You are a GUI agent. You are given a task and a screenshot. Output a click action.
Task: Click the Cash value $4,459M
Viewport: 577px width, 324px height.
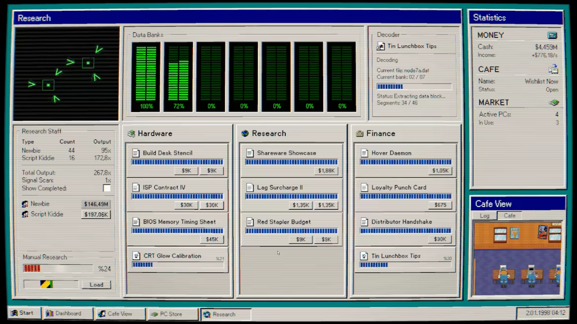click(546, 47)
